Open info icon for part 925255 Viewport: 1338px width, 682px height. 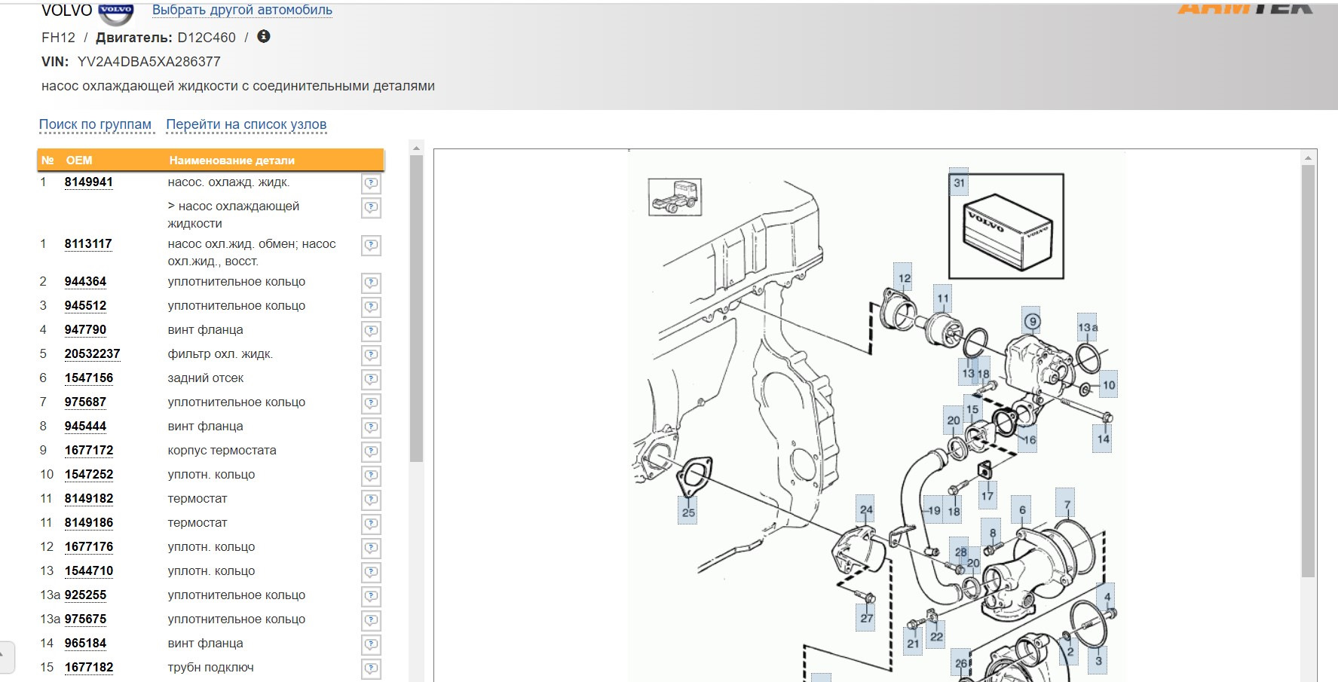pyautogui.click(x=371, y=597)
